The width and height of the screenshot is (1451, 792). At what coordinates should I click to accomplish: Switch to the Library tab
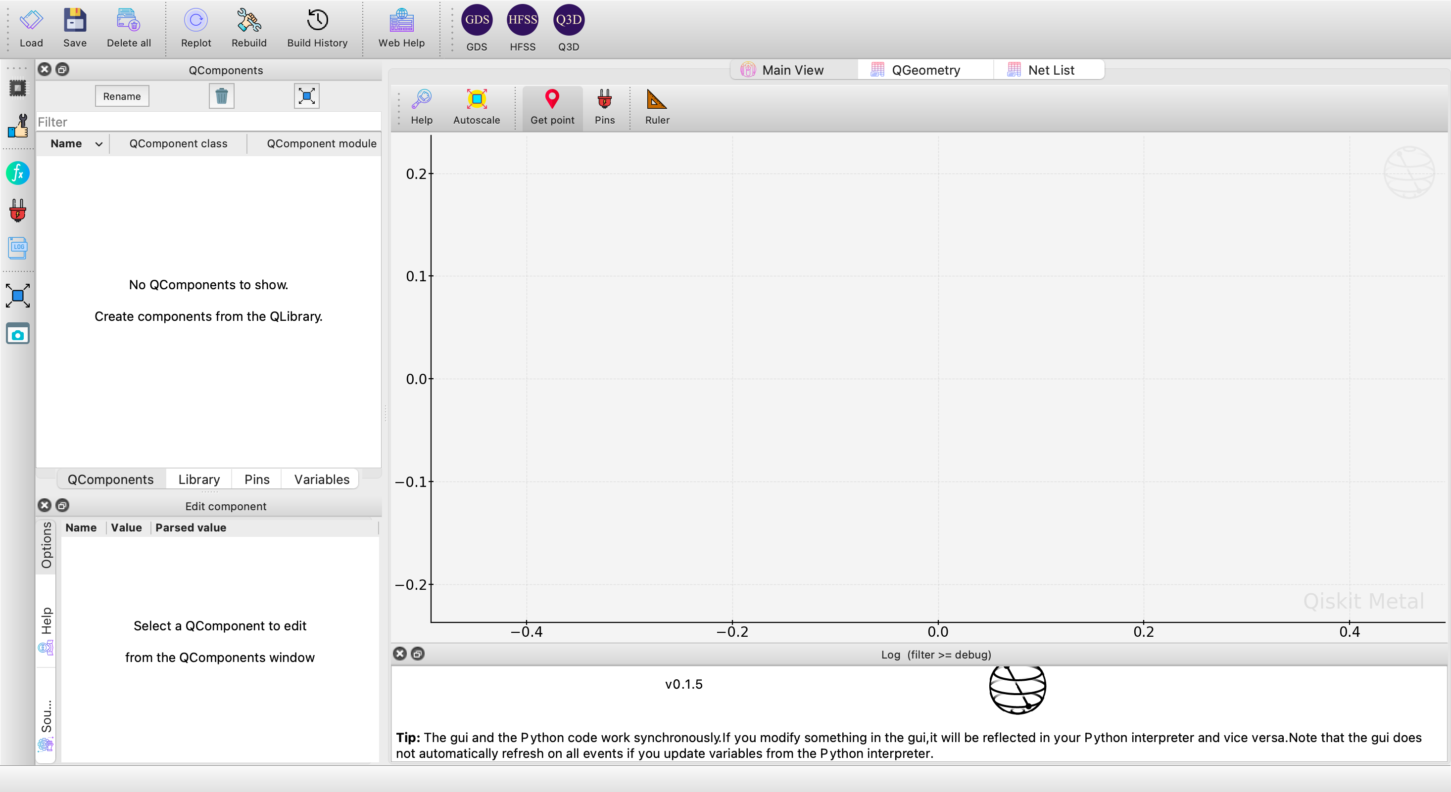(199, 479)
